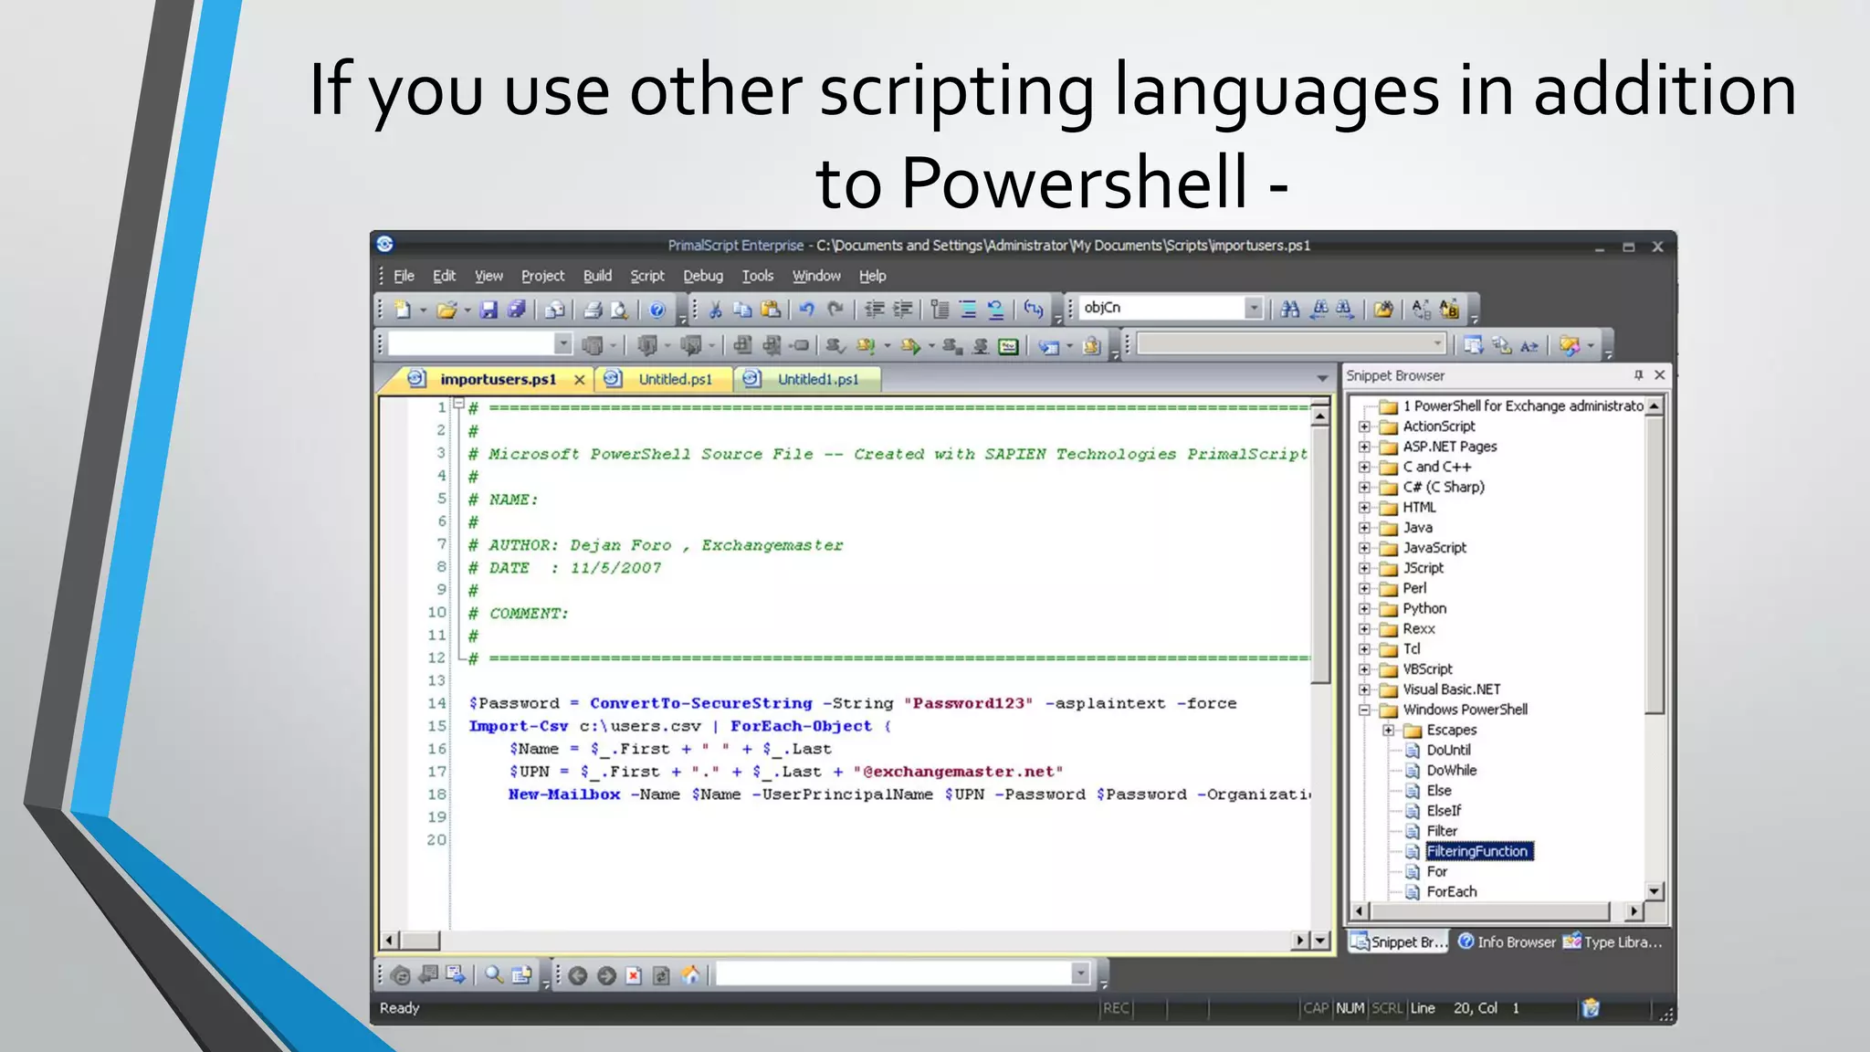Click the editor vertical scrollbar thumb
Viewport: 1870px width, 1052px height.
pyautogui.click(x=1320, y=556)
